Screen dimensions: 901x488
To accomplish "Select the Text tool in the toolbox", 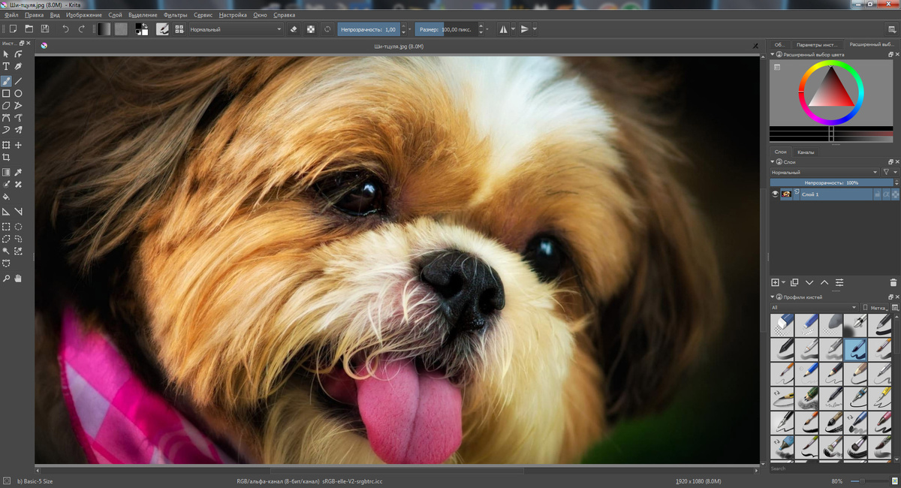I will (x=6, y=67).
